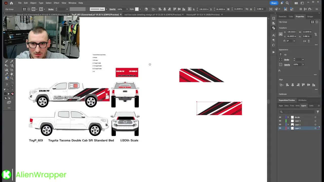Open the Paragraph panel icon in the dock

274,40
